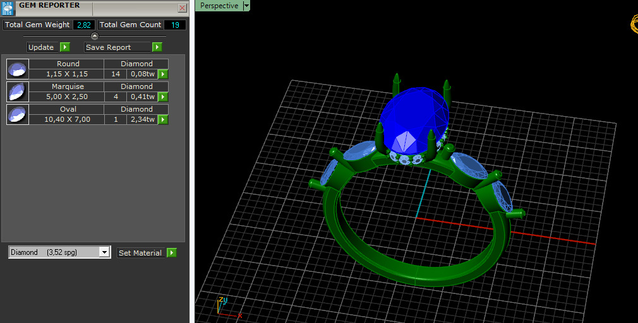This screenshot has width=638, height=323.
Task: Click the green arrow on the Marquise row
Action: pos(163,97)
